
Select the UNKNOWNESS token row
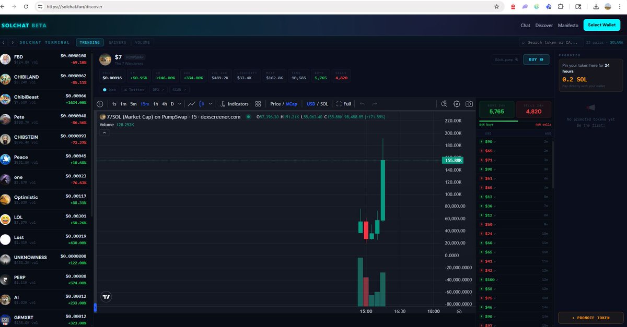tap(45, 260)
